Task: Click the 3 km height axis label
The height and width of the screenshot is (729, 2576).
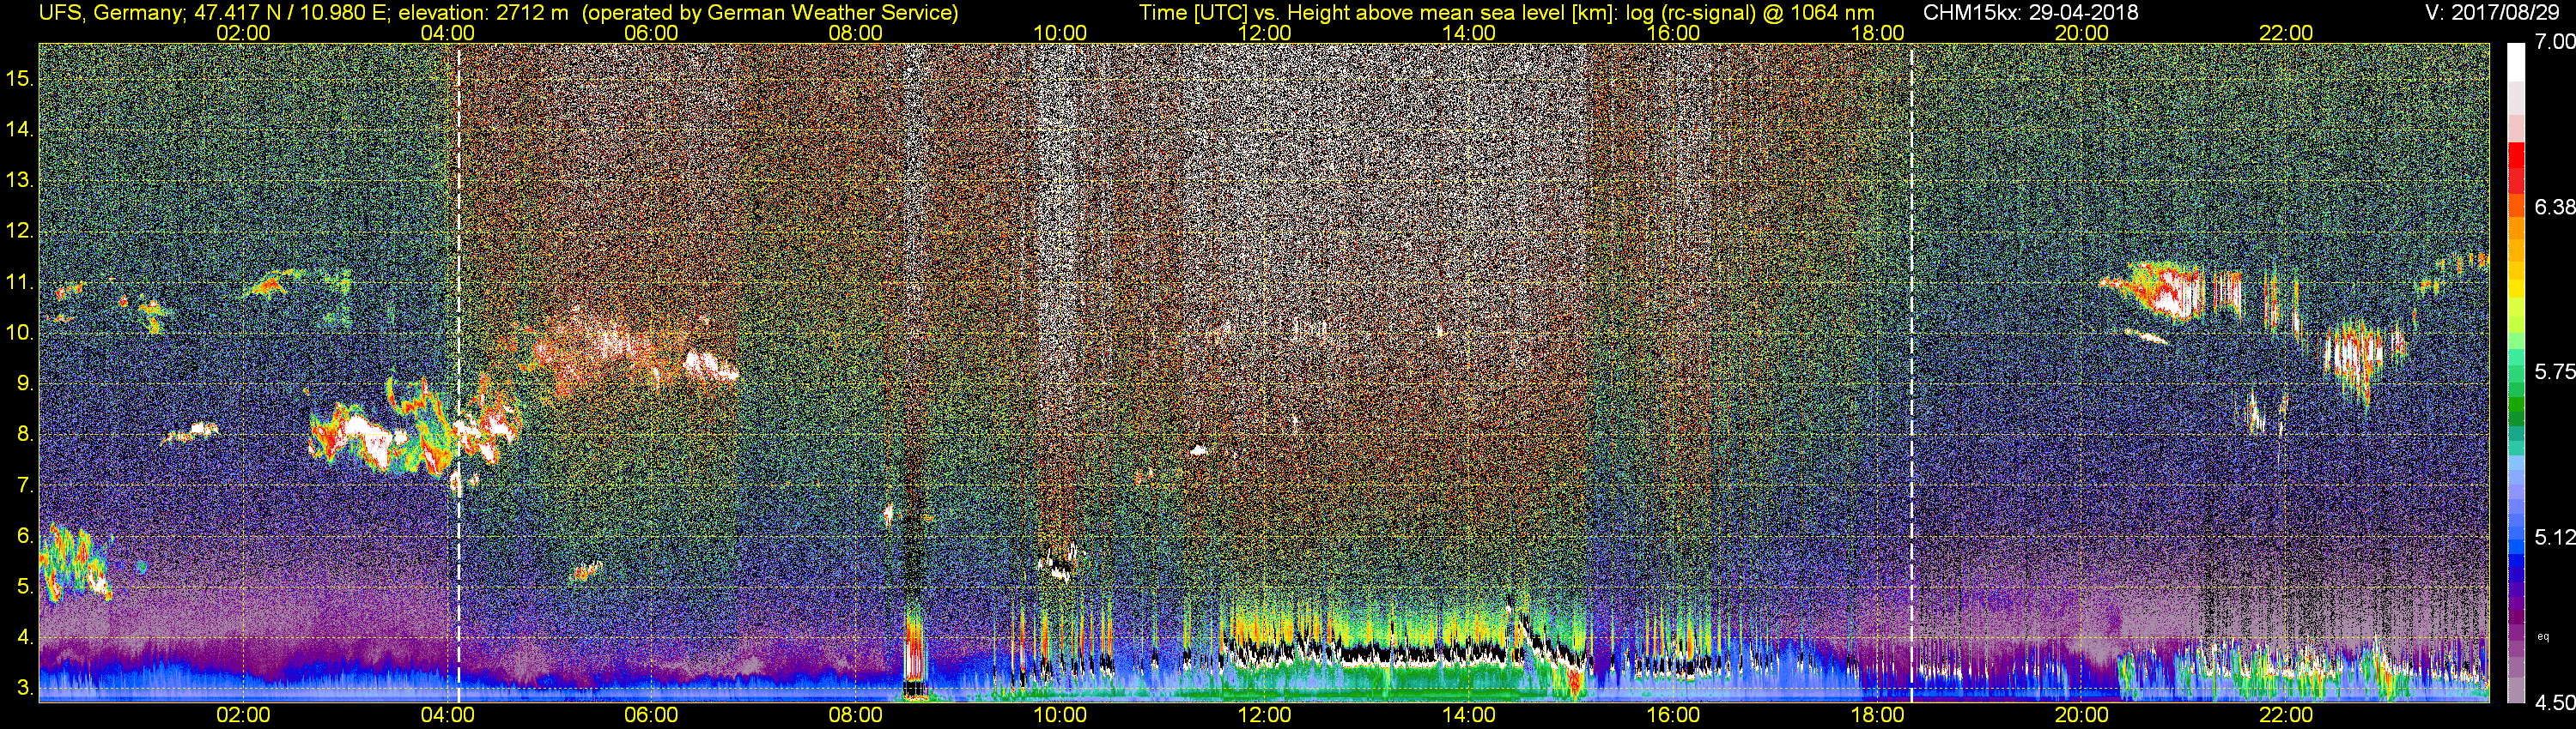Action: (x=25, y=689)
